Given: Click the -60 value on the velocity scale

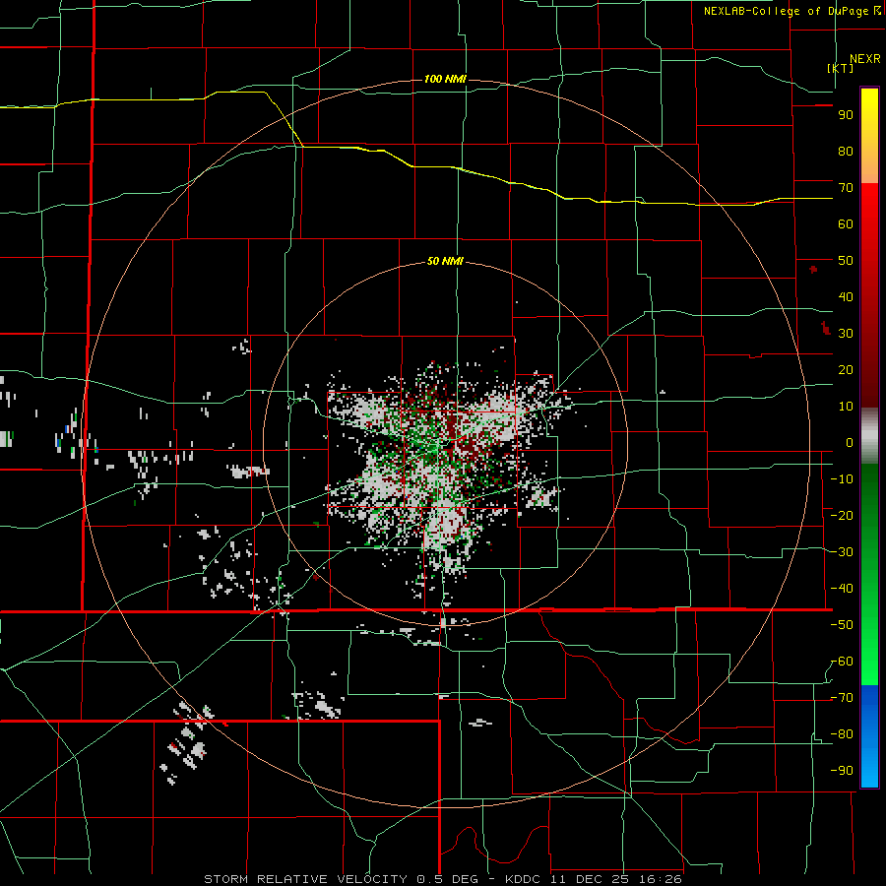Looking at the screenshot, I should [842, 662].
